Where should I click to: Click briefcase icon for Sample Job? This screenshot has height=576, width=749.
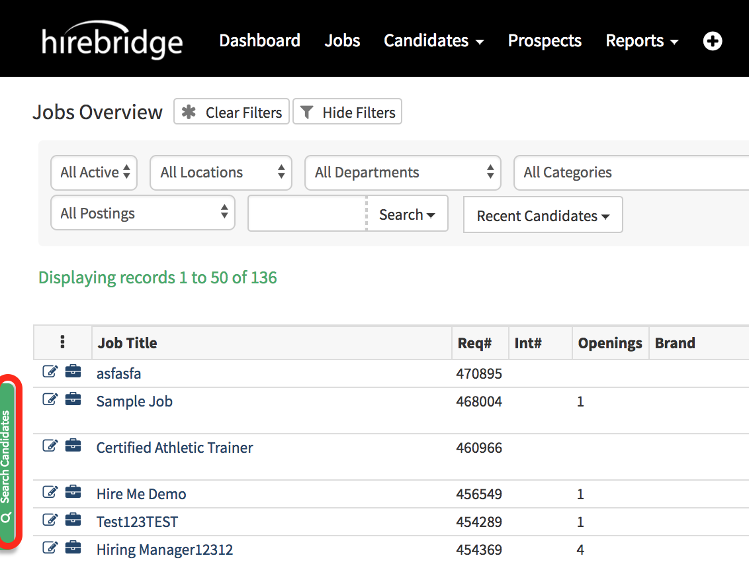tap(73, 400)
